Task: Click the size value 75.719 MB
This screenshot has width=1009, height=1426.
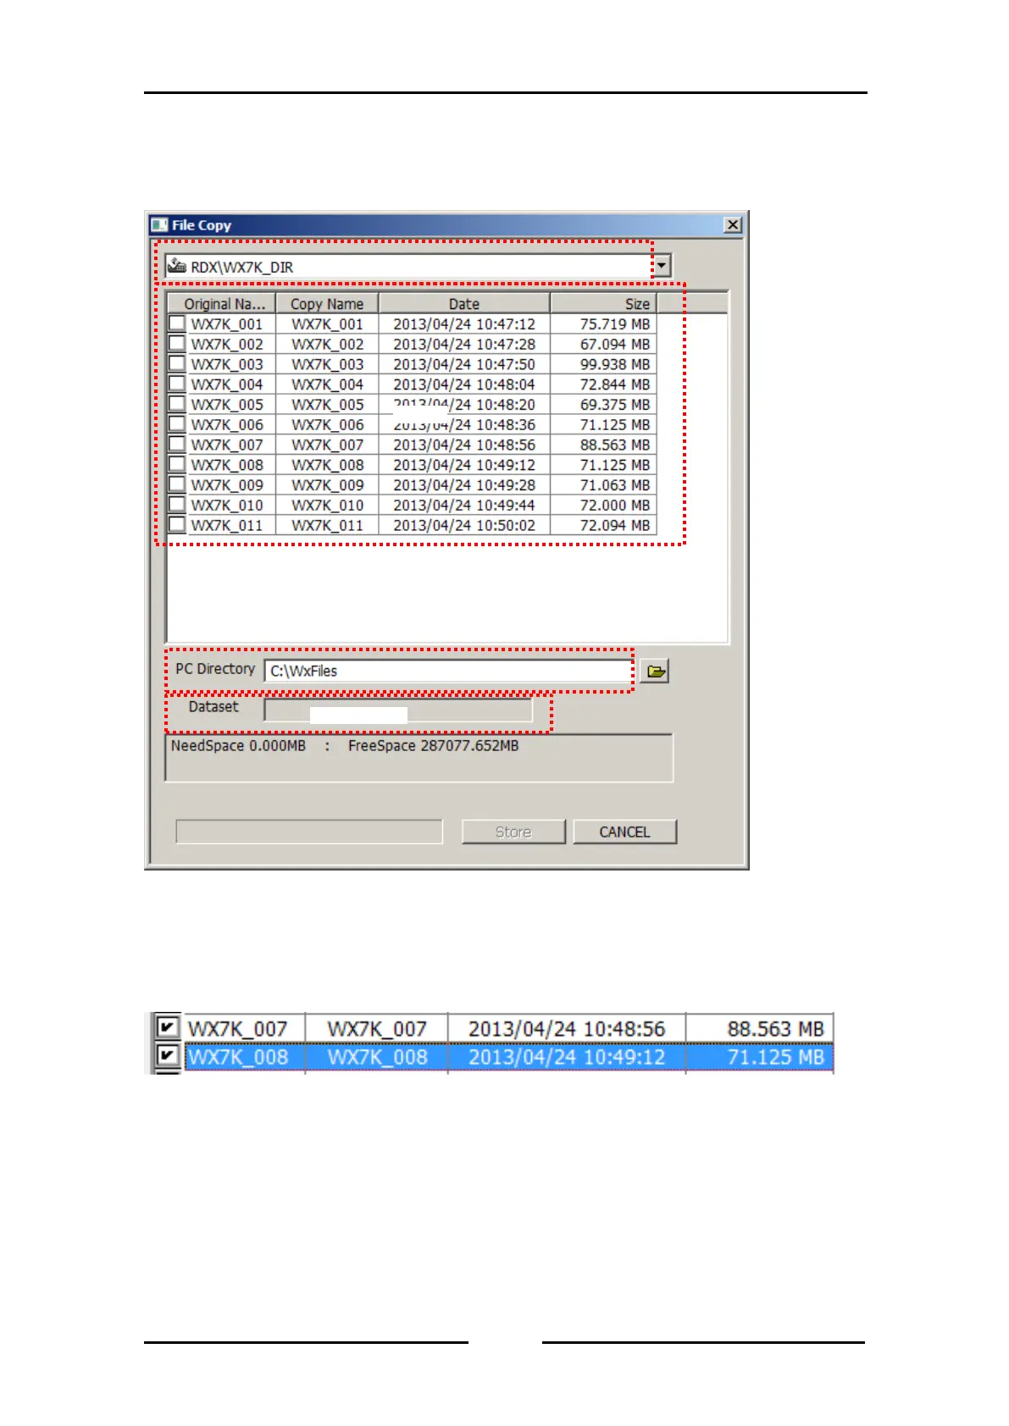Action: pos(615,323)
